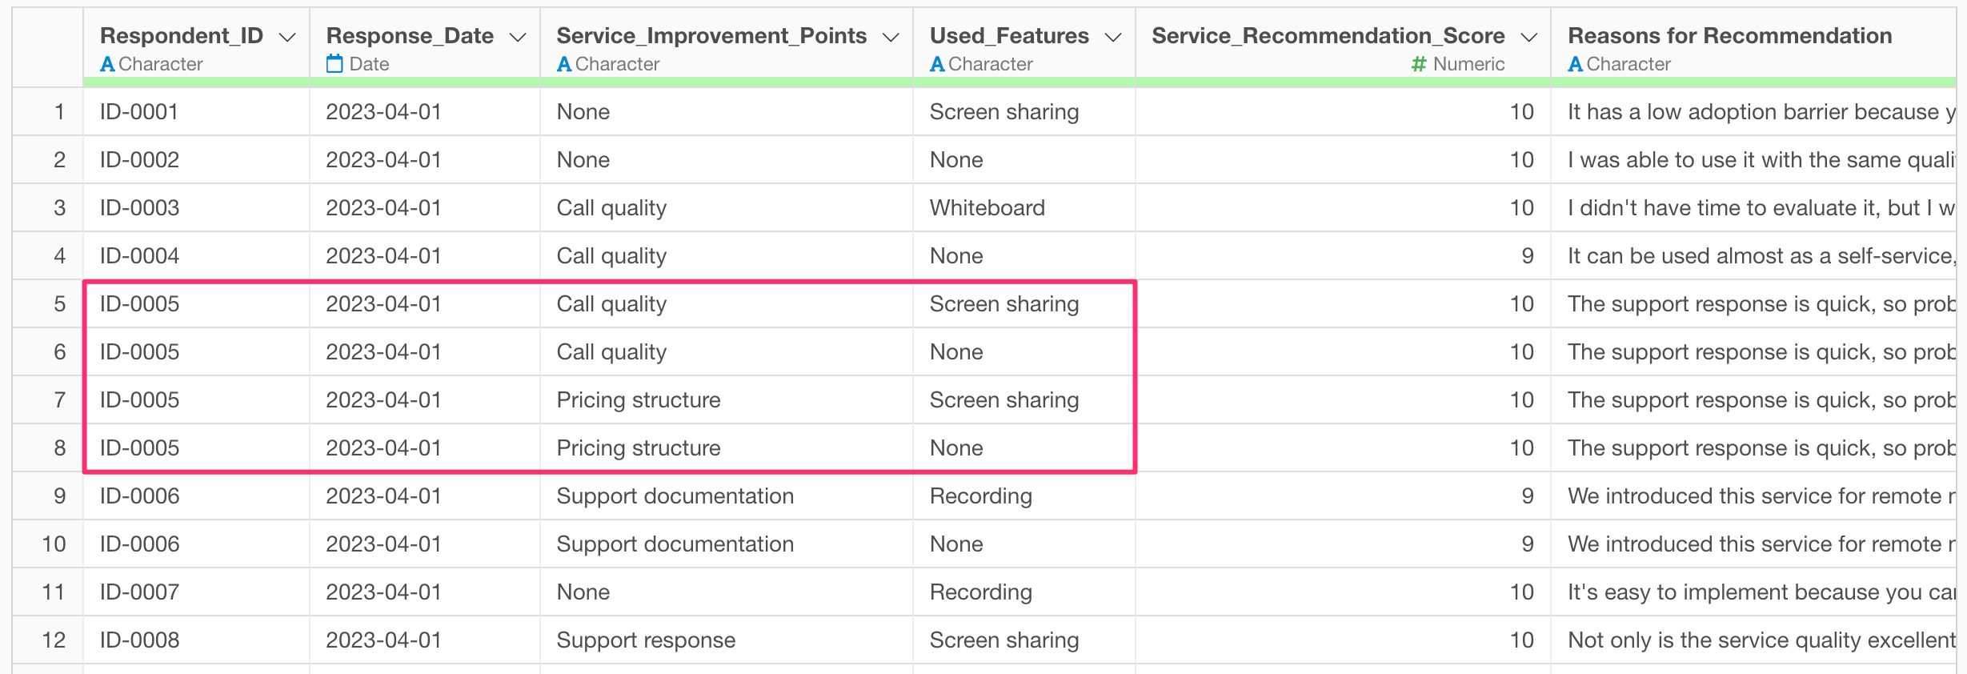Click calendar Date icon under Response_Date
This screenshot has width=1967, height=674.
point(335,64)
